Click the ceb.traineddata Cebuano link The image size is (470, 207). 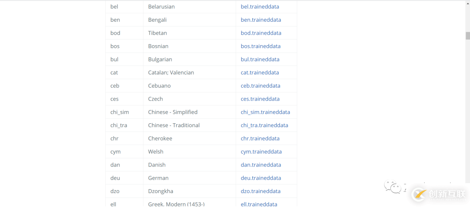point(260,86)
